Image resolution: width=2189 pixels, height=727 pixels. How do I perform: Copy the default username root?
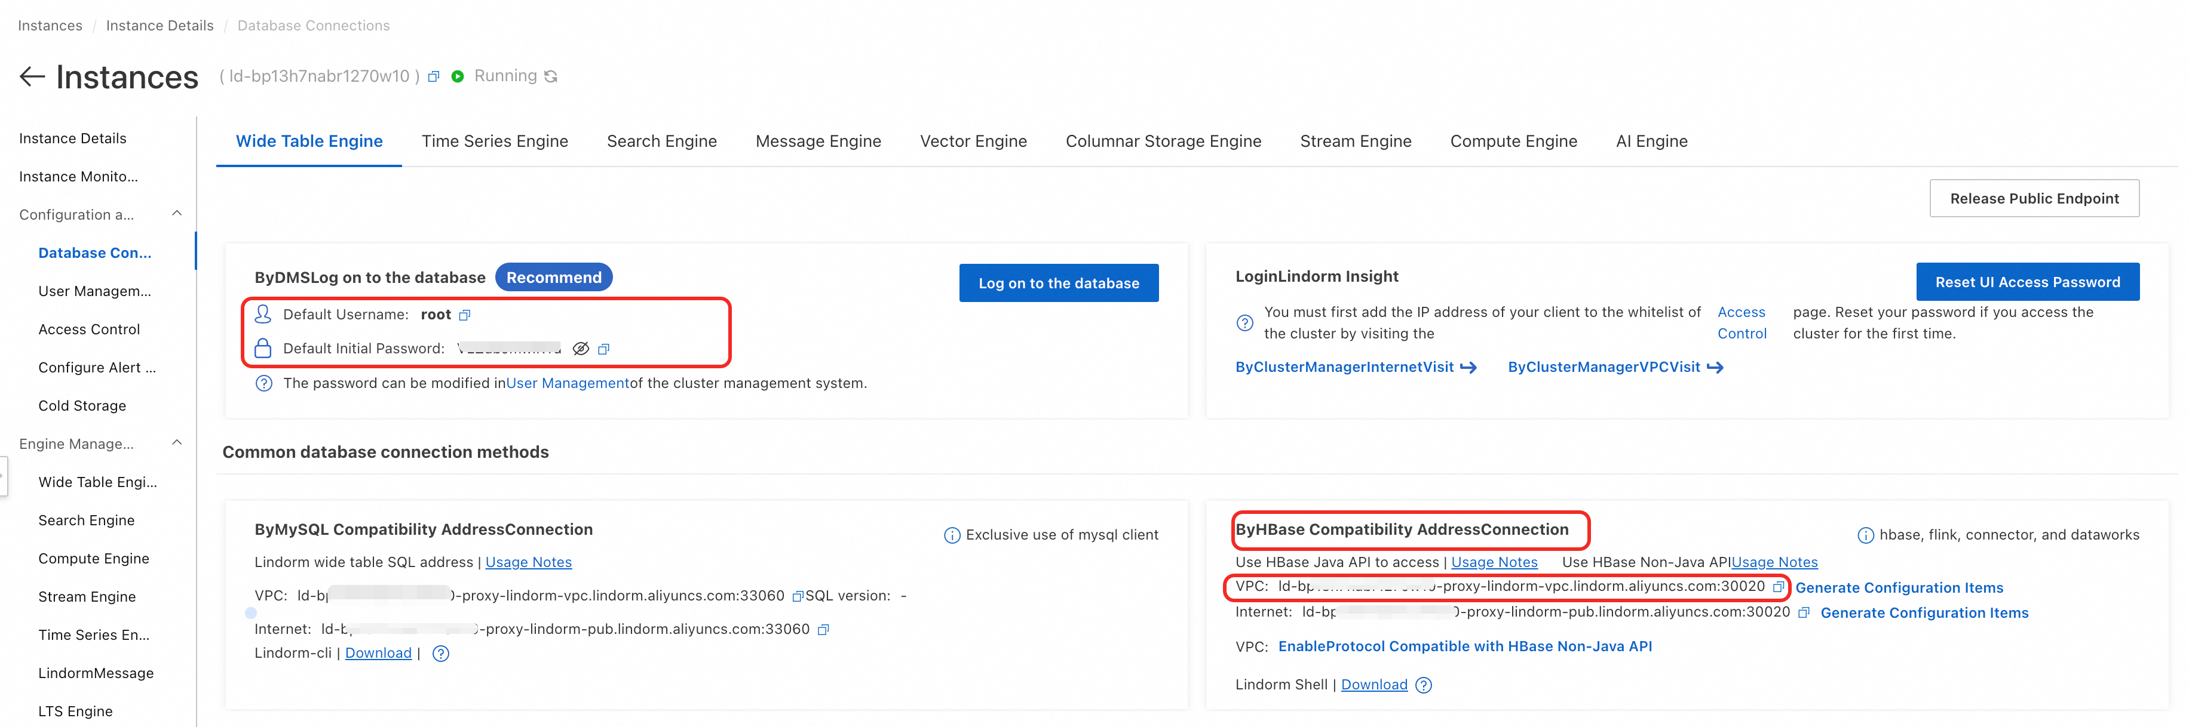tap(465, 315)
